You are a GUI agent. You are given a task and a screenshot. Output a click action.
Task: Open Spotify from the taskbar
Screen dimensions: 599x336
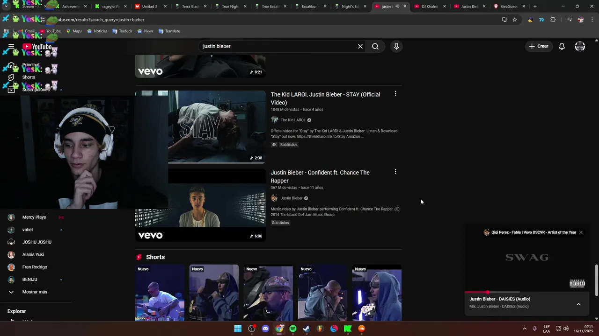[x=293, y=329]
